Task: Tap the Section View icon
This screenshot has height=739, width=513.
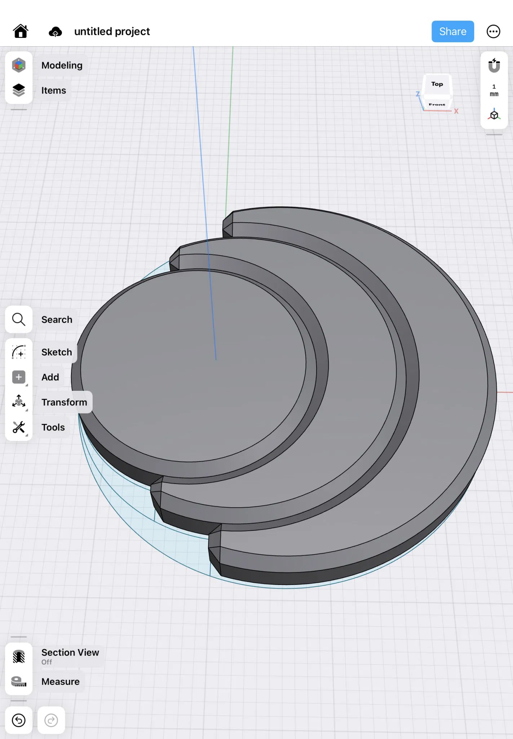Action: point(19,657)
